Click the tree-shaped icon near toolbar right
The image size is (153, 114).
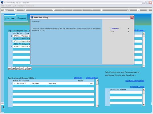(129, 10)
